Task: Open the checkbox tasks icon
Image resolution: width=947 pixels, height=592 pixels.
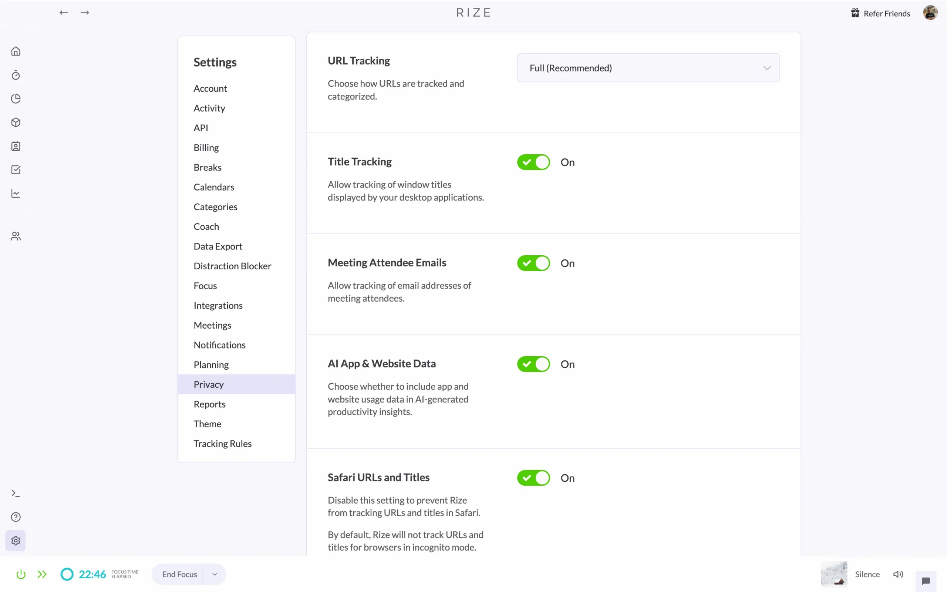Action: pyautogui.click(x=16, y=169)
